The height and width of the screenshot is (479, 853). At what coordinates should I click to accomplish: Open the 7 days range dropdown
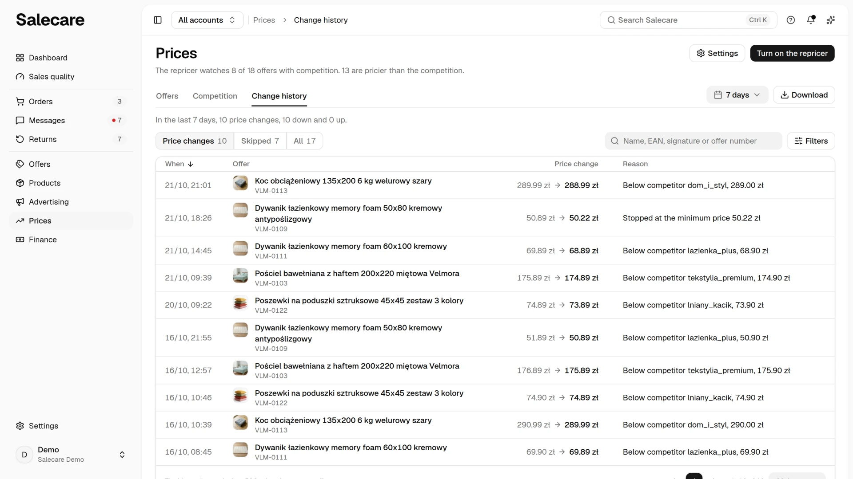[737, 95]
